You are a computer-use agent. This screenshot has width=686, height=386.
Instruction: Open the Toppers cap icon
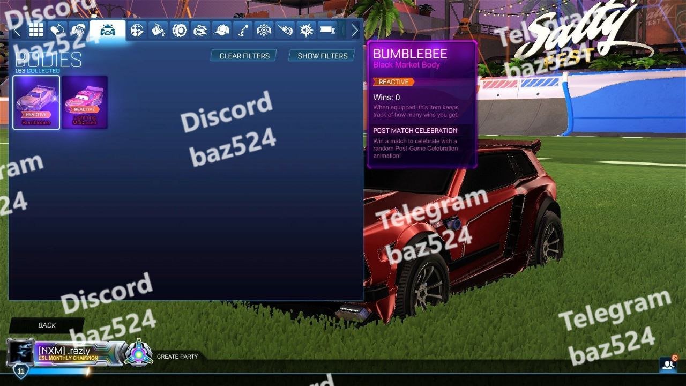(x=221, y=31)
